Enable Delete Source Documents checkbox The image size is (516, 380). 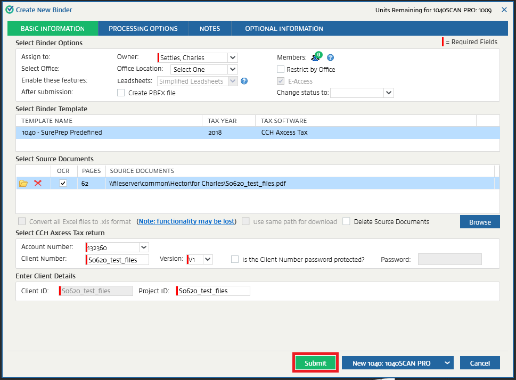point(347,221)
